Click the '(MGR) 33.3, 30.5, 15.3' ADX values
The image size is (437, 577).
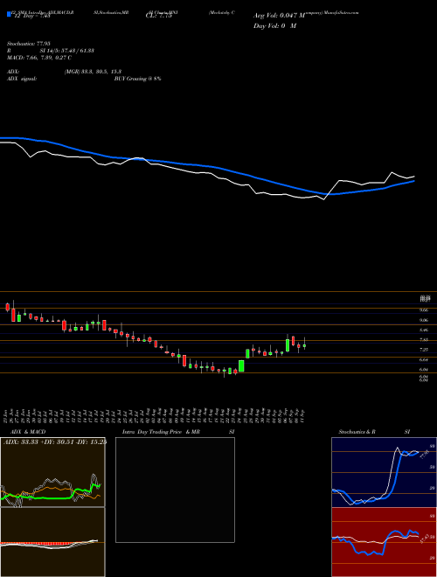tap(93, 72)
